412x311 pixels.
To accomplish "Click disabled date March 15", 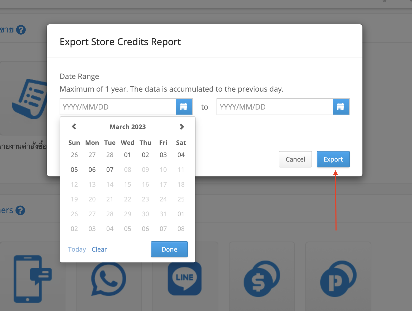I will tap(128, 184).
